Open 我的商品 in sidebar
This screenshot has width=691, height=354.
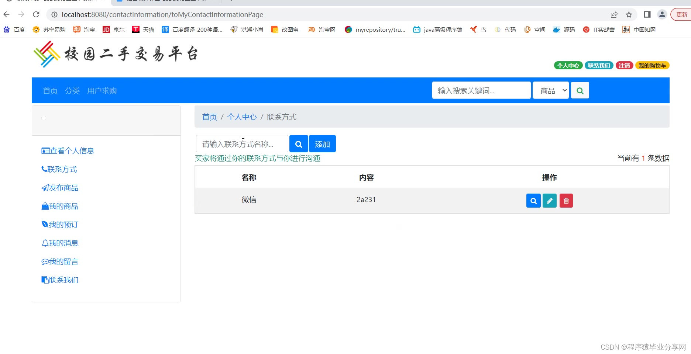60,206
